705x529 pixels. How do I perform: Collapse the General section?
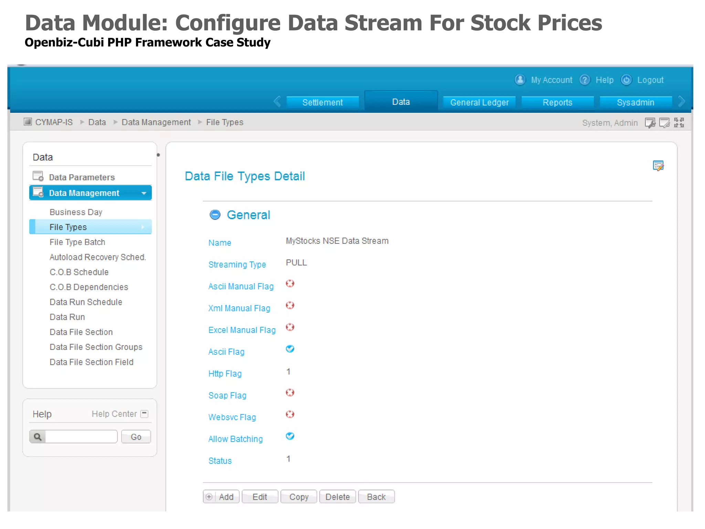click(x=215, y=215)
